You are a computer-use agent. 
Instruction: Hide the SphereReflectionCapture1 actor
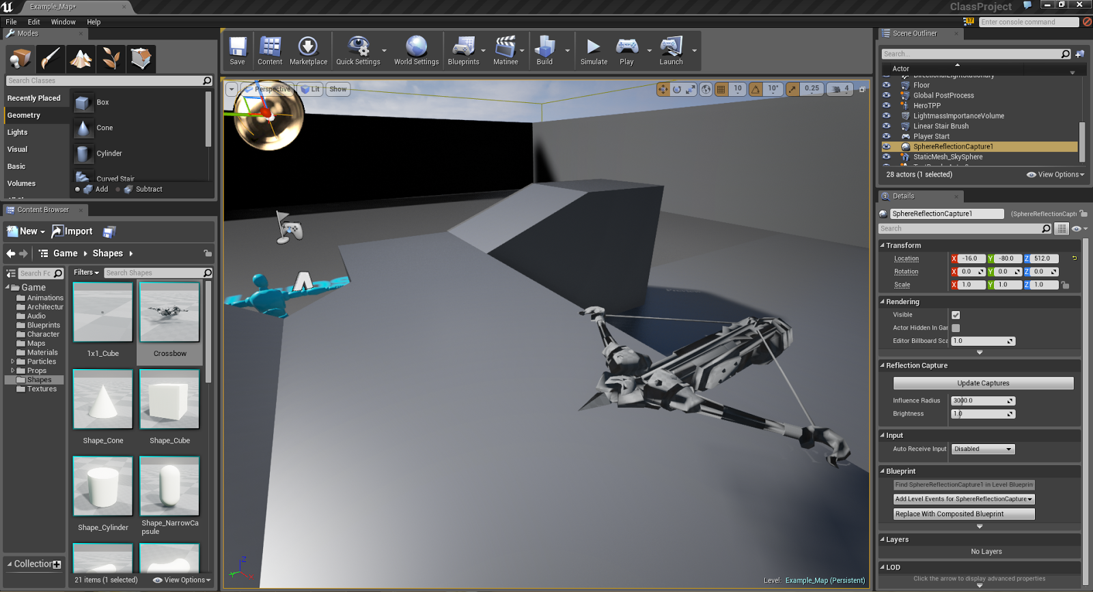coord(887,147)
